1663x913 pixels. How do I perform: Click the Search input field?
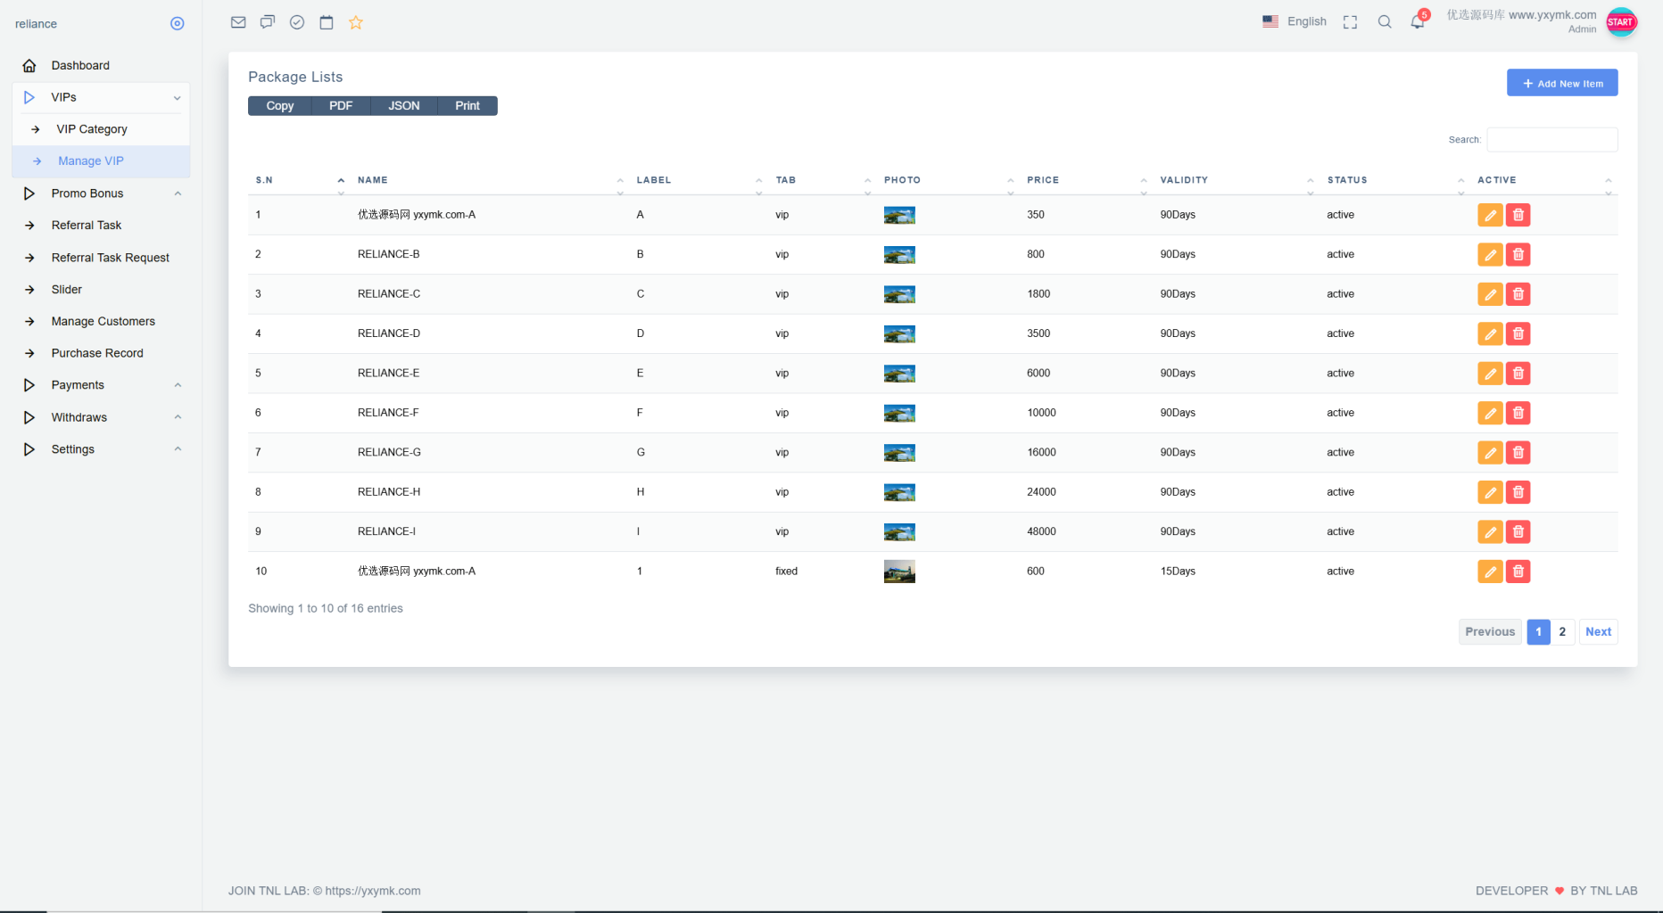pos(1552,140)
